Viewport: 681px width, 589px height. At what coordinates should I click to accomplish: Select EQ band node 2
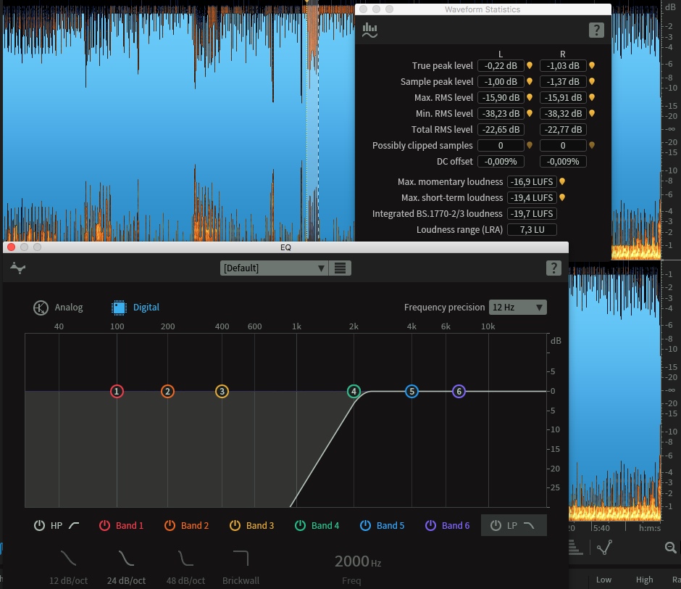click(167, 392)
